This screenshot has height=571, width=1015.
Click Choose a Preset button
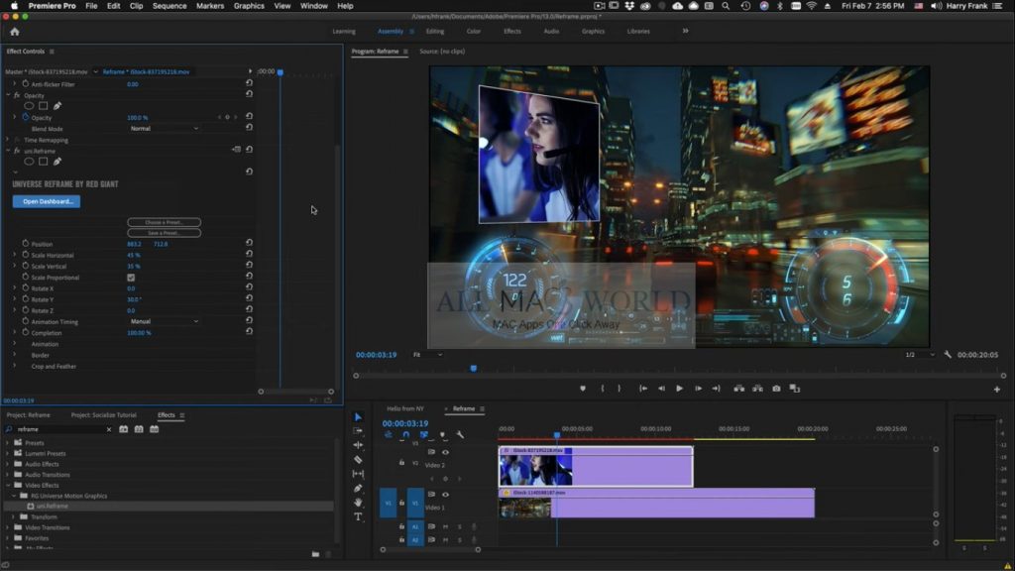[x=164, y=222]
